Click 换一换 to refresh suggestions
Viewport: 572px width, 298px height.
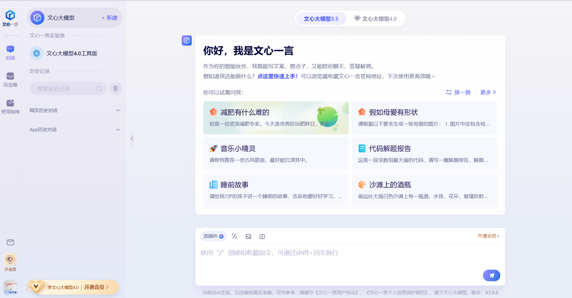click(458, 92)
